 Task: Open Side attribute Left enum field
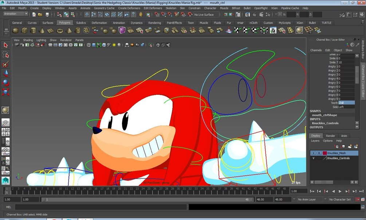click(346, 107)
